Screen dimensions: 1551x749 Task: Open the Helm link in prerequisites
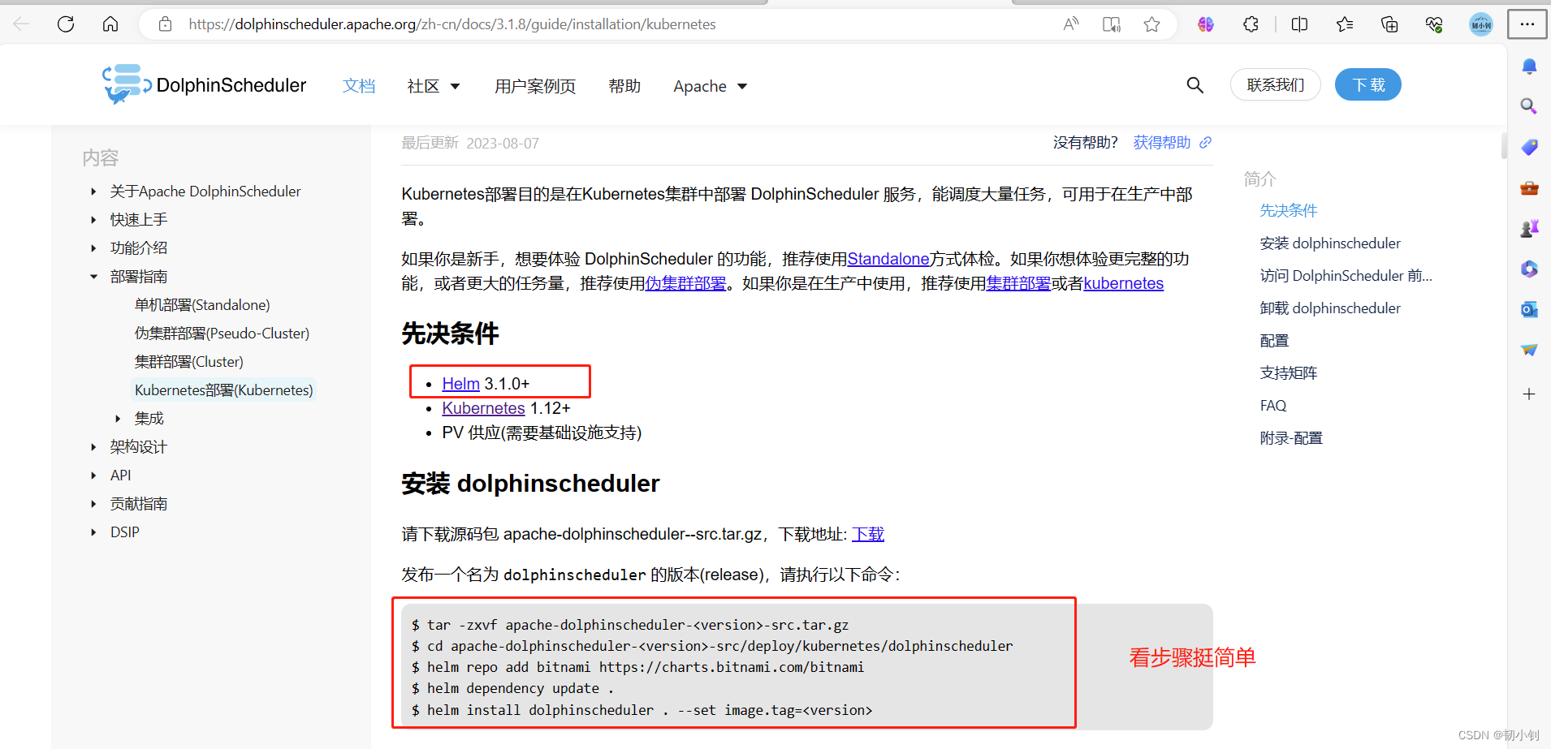tap(460, 384)
